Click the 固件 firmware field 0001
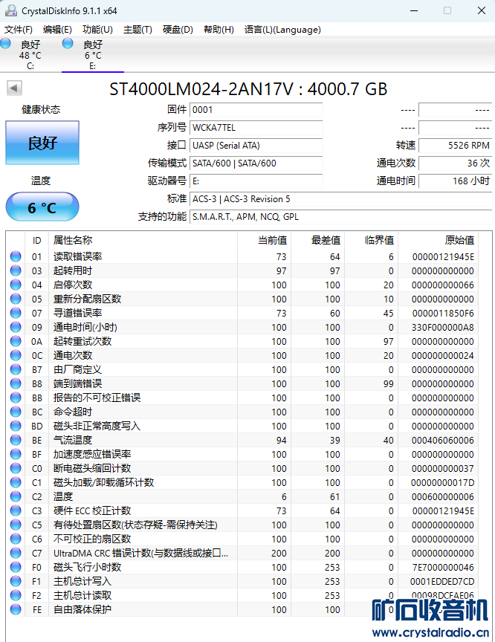This screenshot has width=495, height=642. tap(256, 110)
